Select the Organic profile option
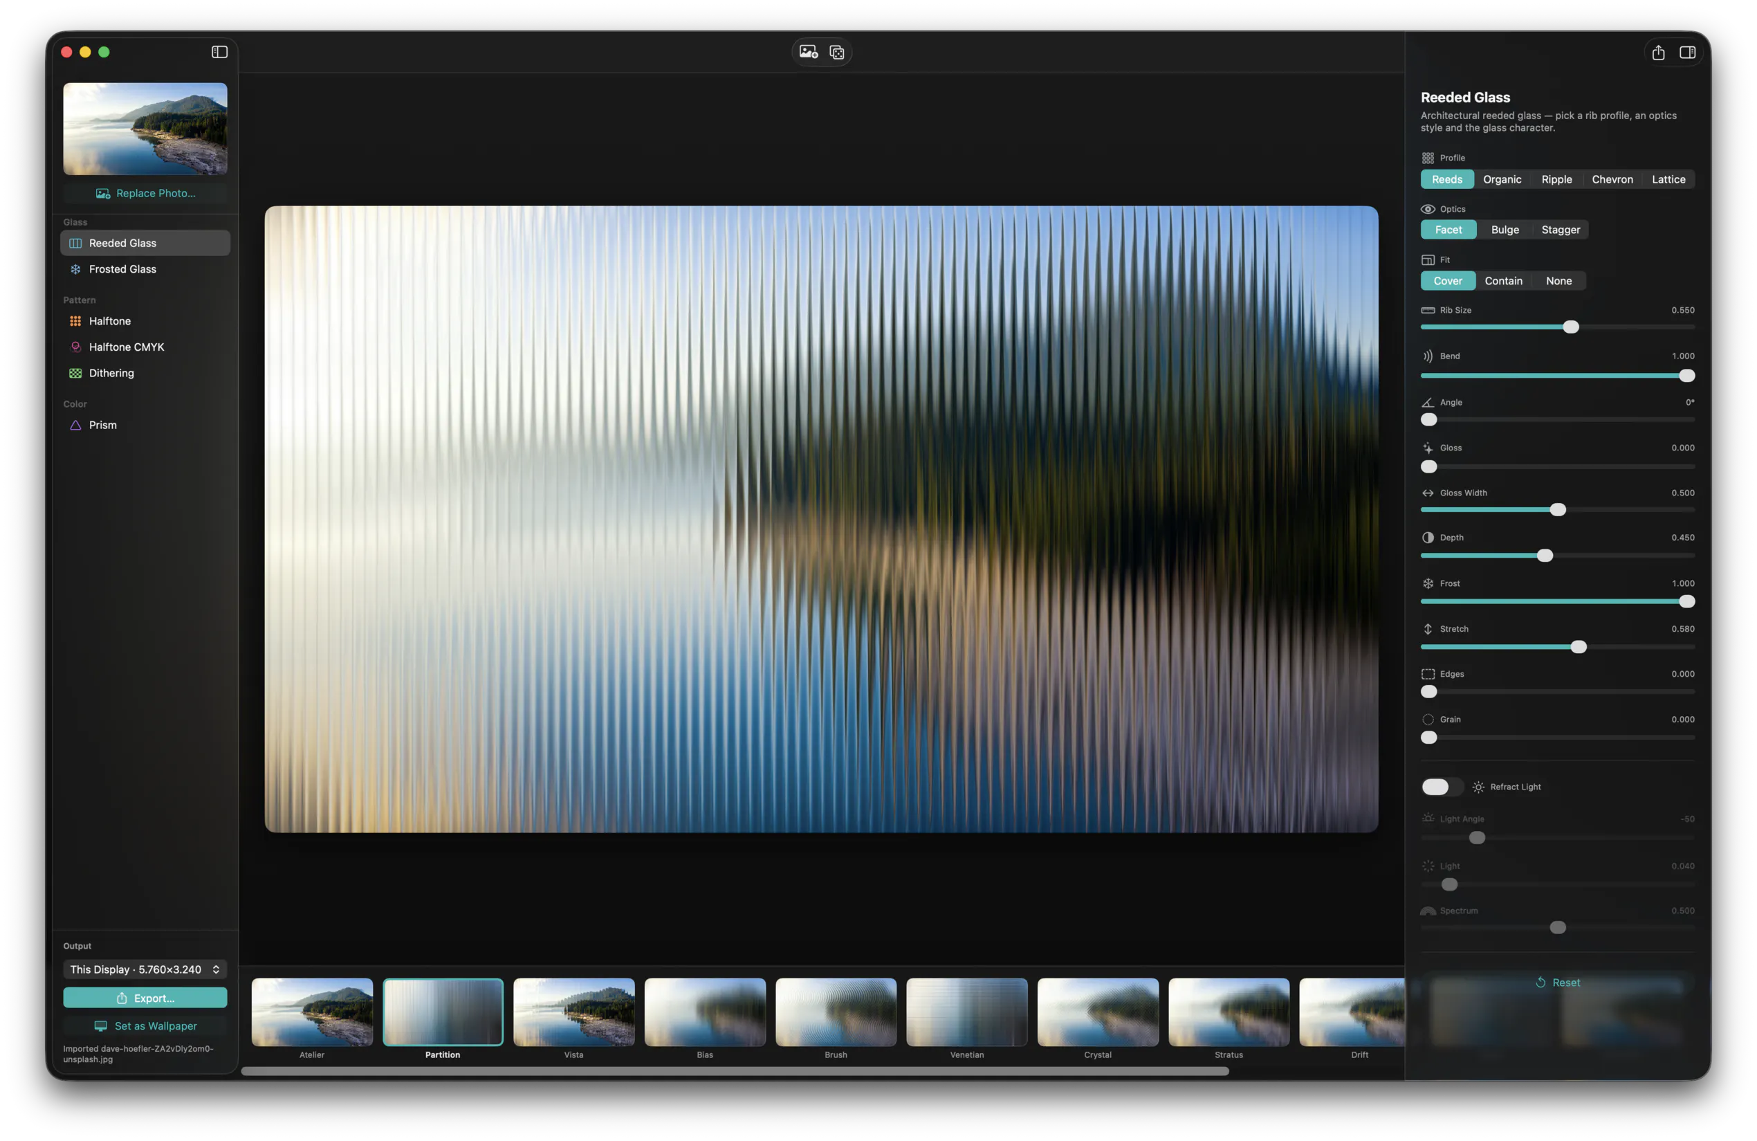The width and height of the screenshot is (1757, 1141). pyautogui.click(x=1502, y=179)
